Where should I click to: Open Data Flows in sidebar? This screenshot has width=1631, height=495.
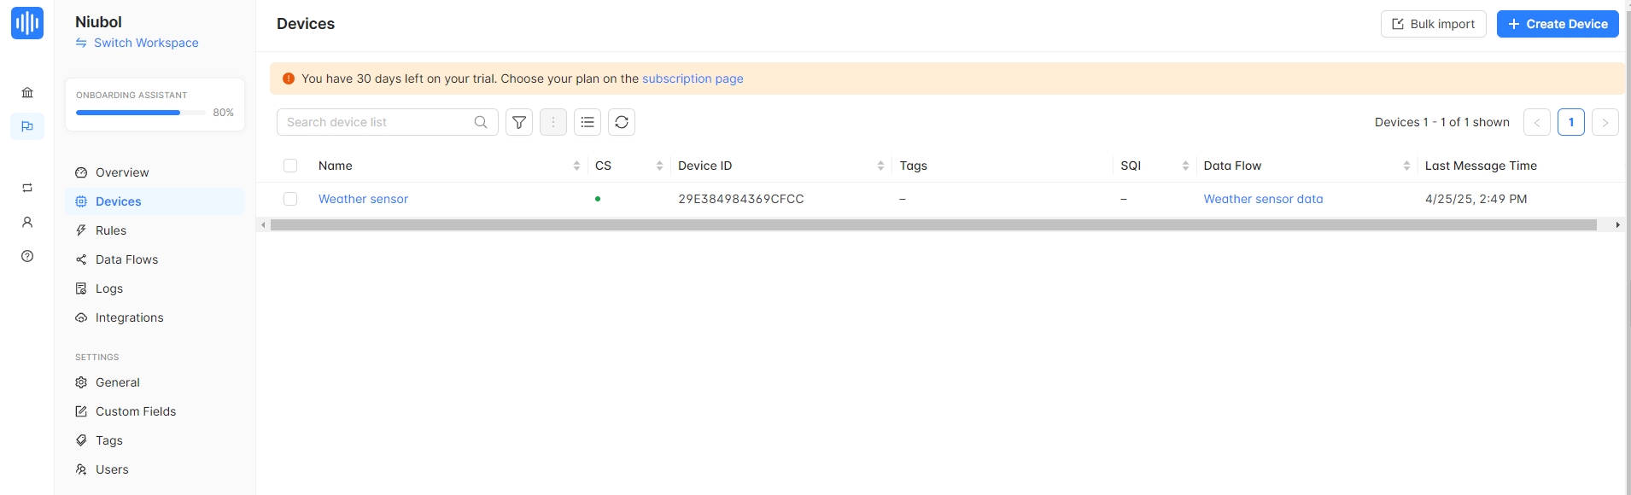coord(155,259)
